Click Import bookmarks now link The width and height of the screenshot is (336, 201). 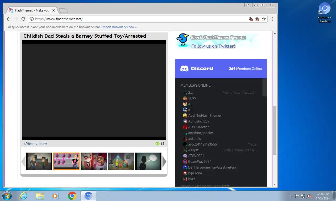(x=119, y=27)
